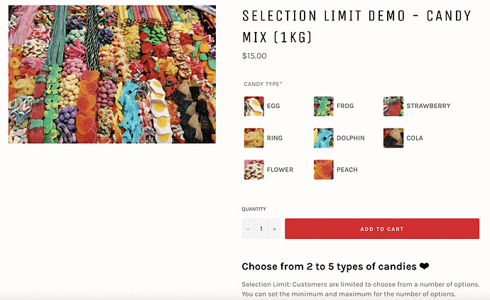The height and width of the screenshot is (300, 490).
Task: Click the FROG option text label
Action: coord(346,106)
